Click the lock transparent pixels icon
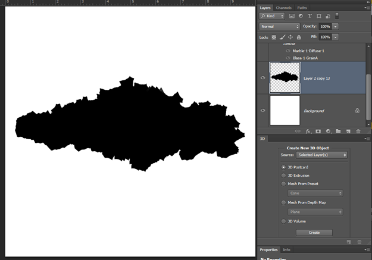Viewport: 372px width, 260px height. point(274,37)
